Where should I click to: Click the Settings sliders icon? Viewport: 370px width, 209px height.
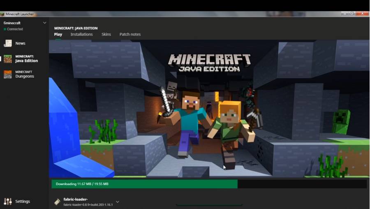[x=7, y=201]
